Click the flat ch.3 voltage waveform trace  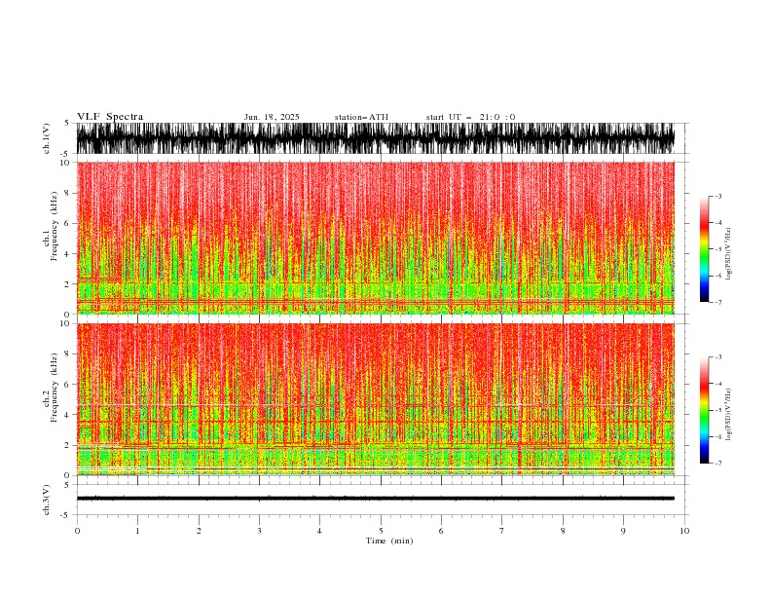point(375,499)
